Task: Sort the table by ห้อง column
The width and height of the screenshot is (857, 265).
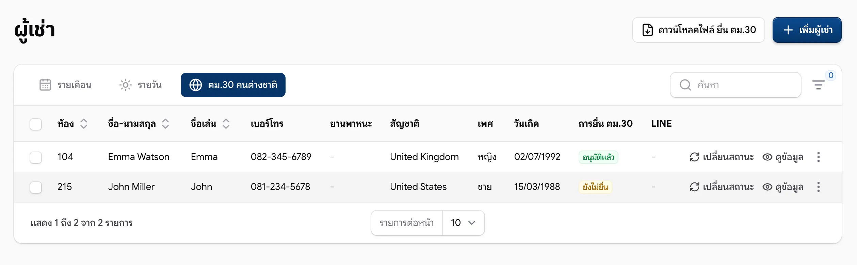Action: 84,124
